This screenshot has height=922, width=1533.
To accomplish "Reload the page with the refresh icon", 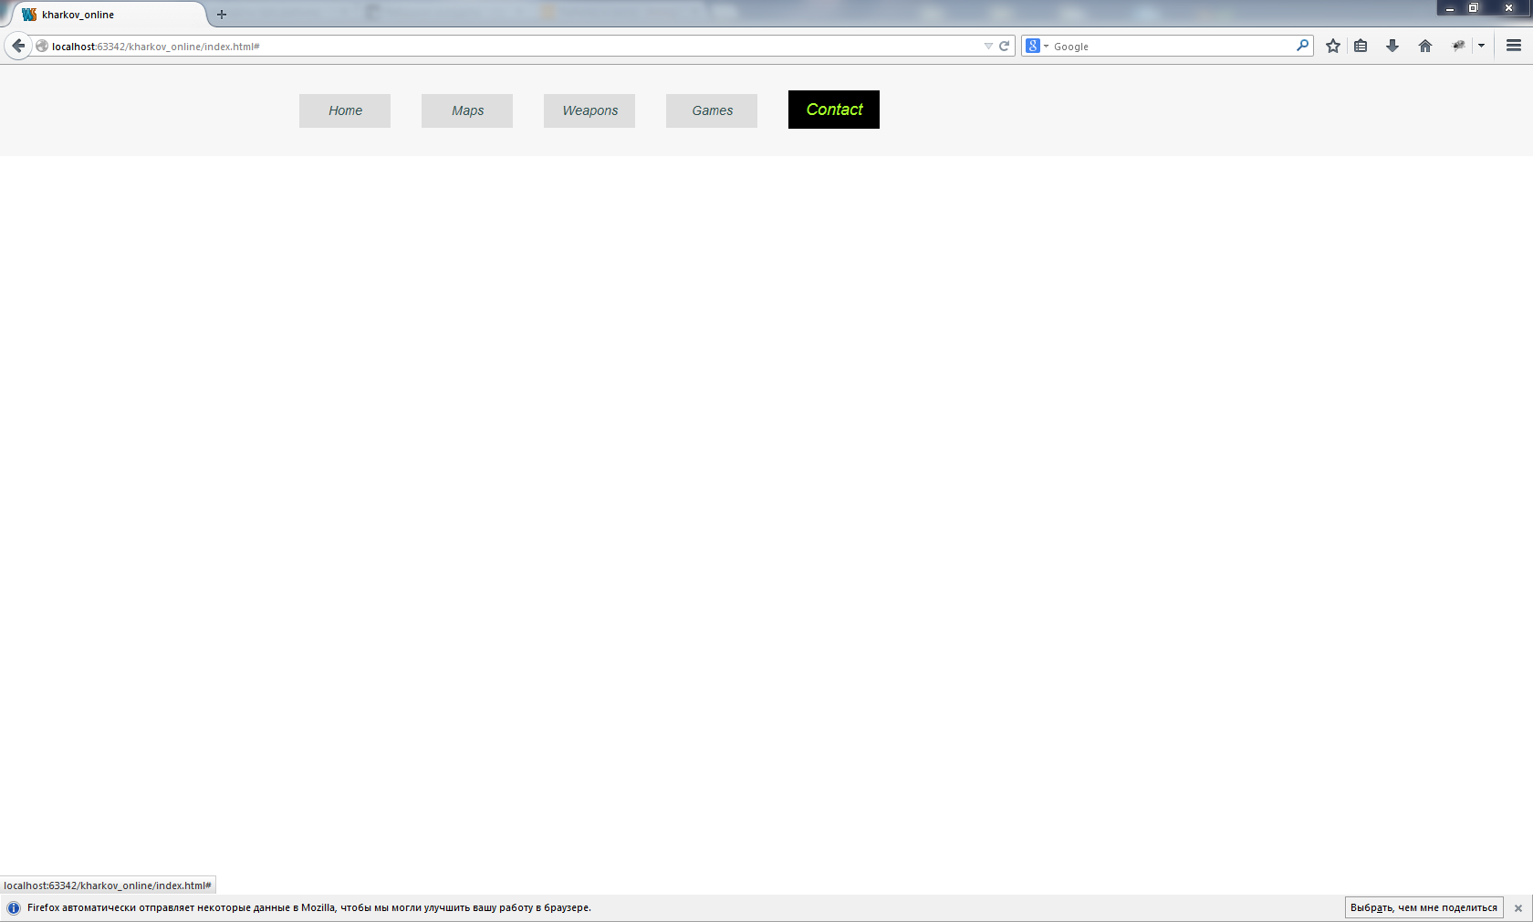I will tap(1004, 46).
